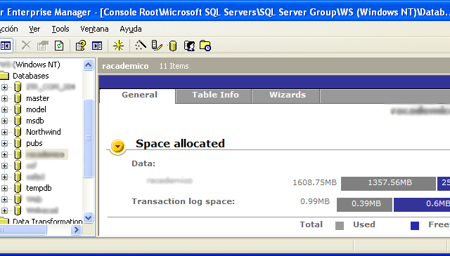The image size is (450, 256).
Task: Expand the highlighted selected database node
Action: click(x=4, y=154)
